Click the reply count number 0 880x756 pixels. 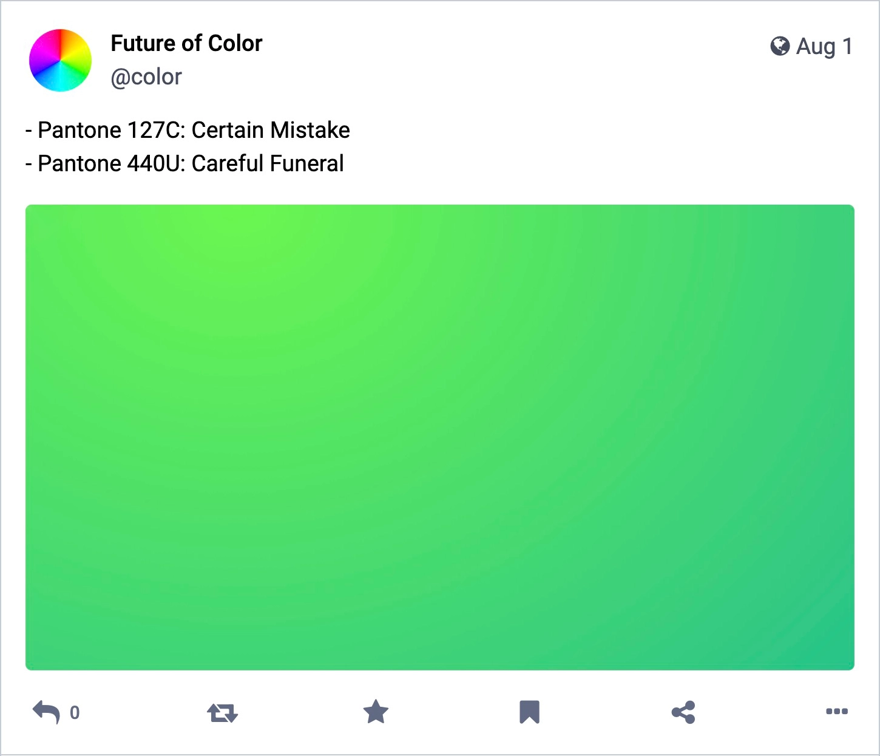(x=75, y=713)
